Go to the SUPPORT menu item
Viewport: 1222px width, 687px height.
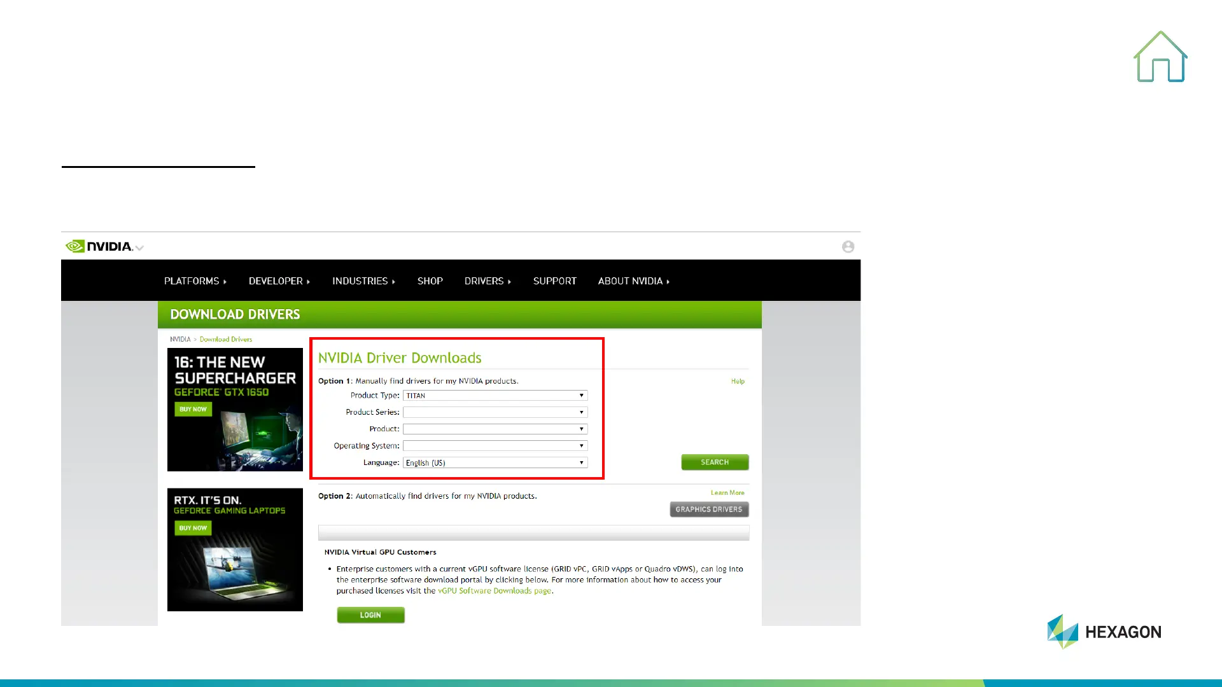coord(554,281)
